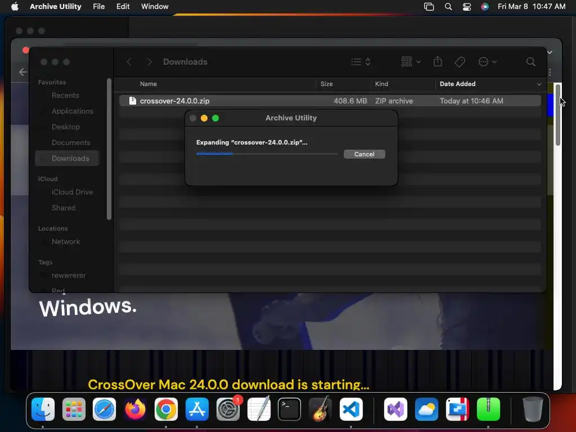Open the Archive Utility app menu
This screenshot has width=576, height=432.
56,6
